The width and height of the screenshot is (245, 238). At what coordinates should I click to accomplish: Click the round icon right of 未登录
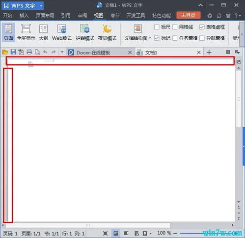[x=210, y=16]
